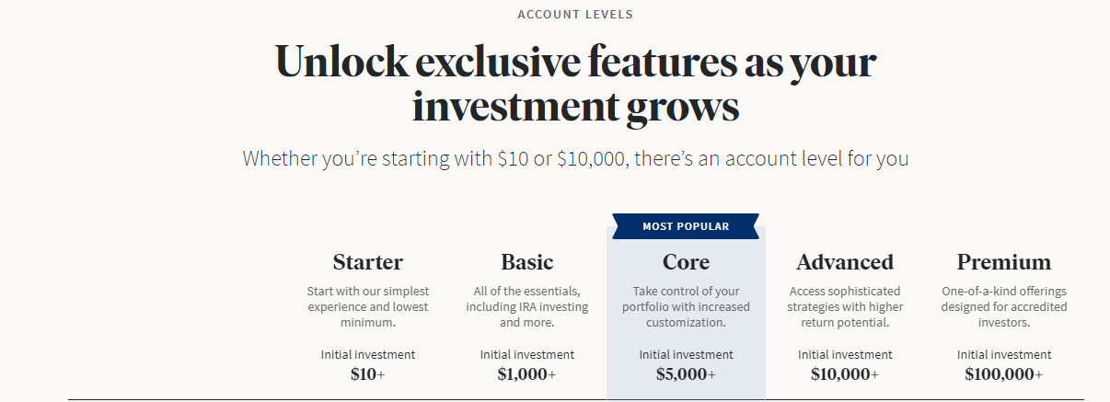Image resolution: width=1110 pixels, height=402 pixels.
Task: Click the $10+ initial investment amount
Action: pos(368,374)
